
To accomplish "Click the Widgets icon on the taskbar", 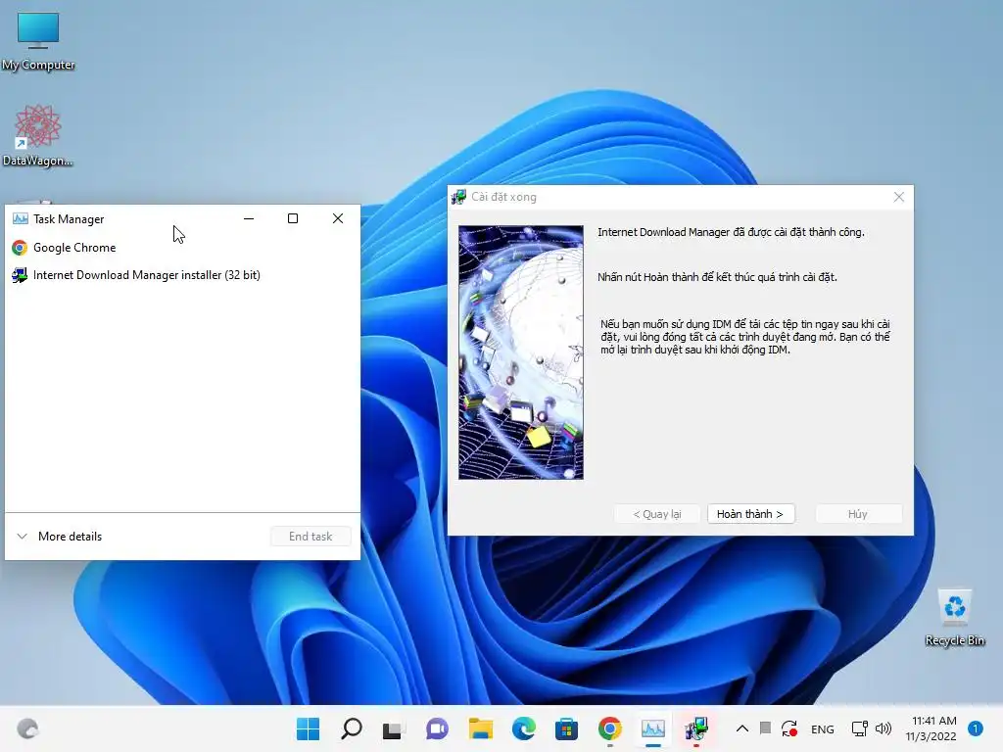I will (27, 728).
